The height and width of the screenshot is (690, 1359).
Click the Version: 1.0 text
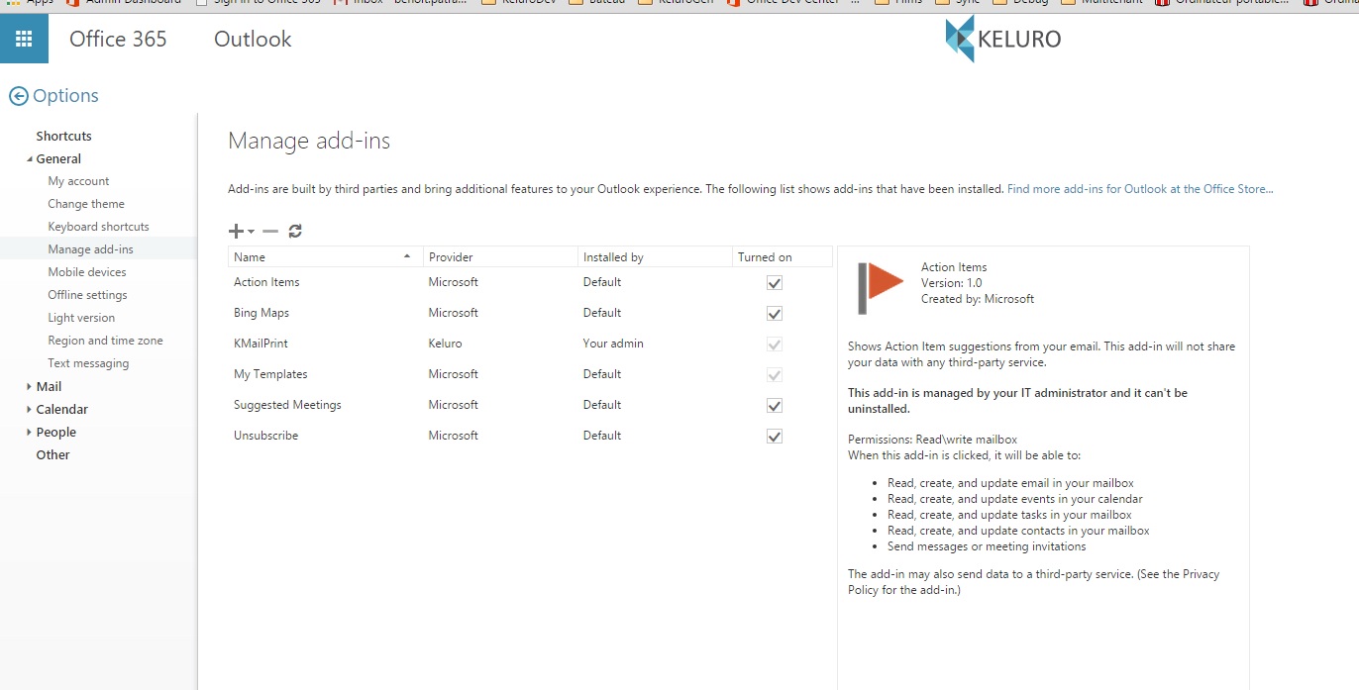pos(952,283)
